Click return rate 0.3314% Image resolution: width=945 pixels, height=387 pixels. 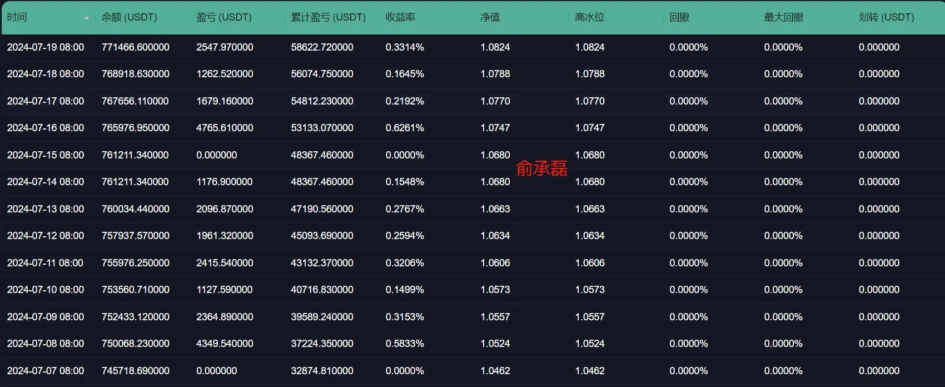click(x=405, y=47)
